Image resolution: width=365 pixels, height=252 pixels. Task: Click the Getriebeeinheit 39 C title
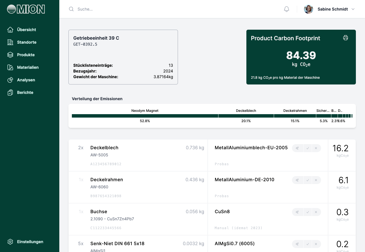(x=96, y=38)
